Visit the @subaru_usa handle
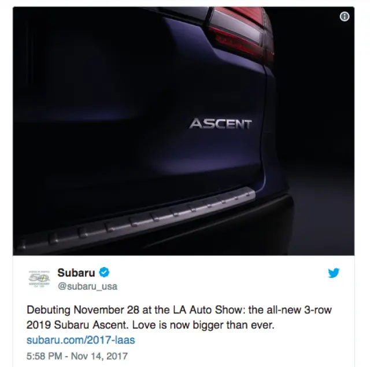 (x=87, y=286)
